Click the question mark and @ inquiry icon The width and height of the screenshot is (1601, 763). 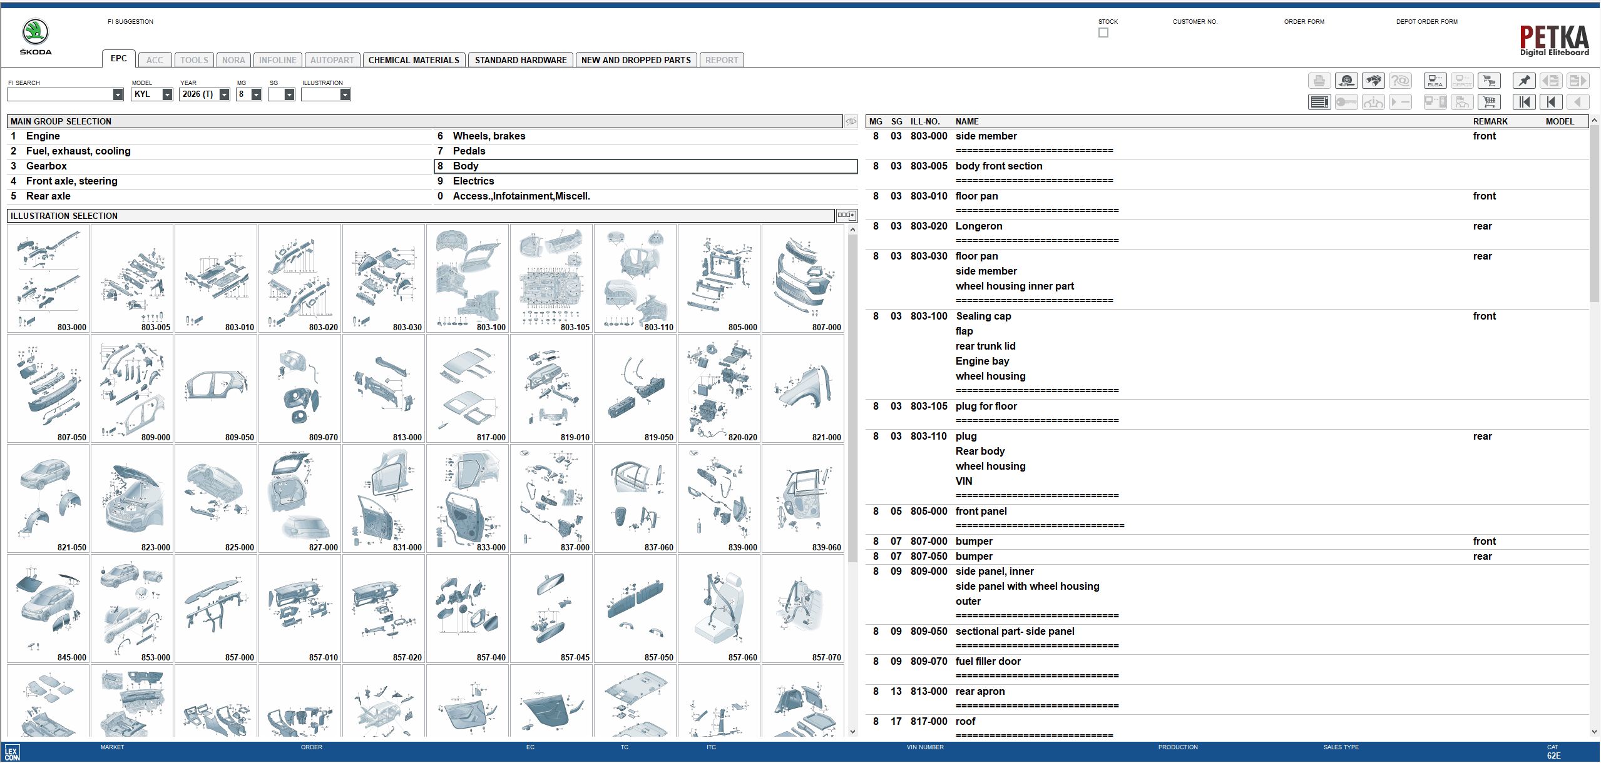pyautogui.click(x=1400, y=81)
